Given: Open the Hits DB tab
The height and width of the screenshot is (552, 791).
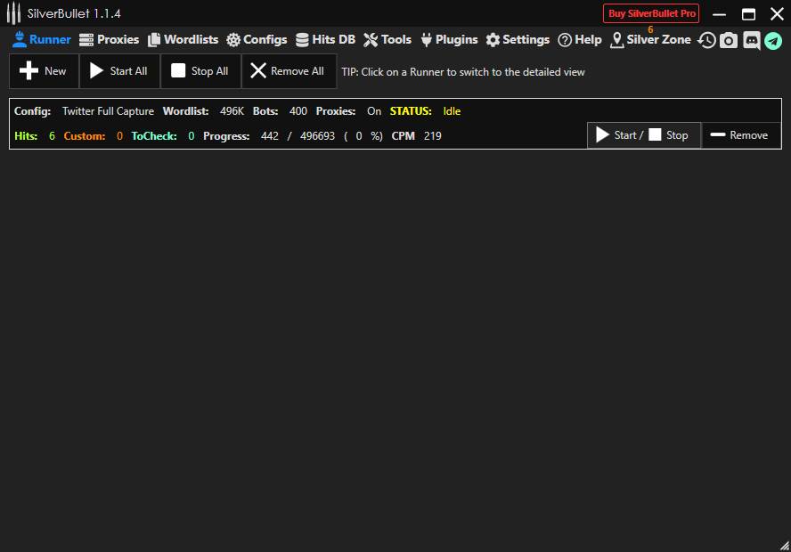Looking at the screenshot, I should 325,39.
